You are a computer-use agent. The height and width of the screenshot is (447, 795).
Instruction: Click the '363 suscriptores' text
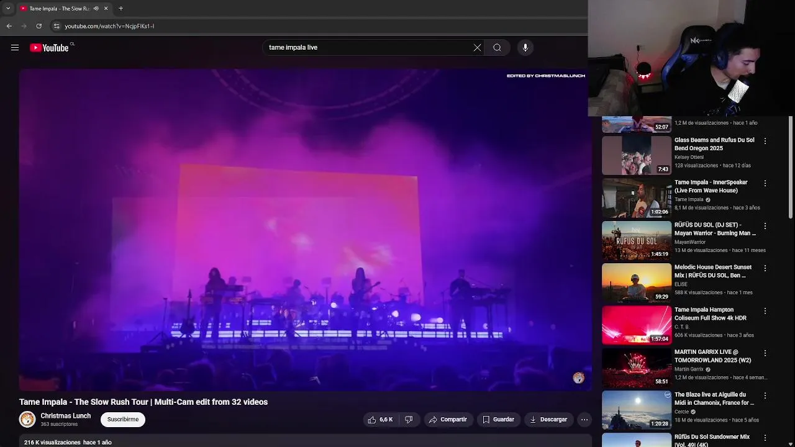[59, 425]
